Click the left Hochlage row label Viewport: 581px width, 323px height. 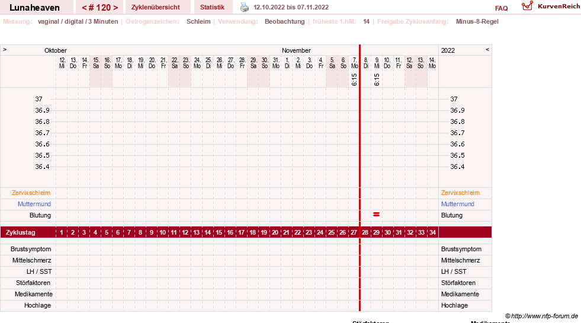pyautogui.click(x=37, y=305)
